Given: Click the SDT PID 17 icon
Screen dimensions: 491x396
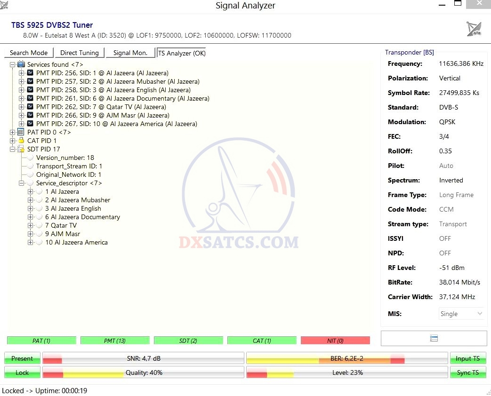Looking at the screenshot, I should point(21,149).
